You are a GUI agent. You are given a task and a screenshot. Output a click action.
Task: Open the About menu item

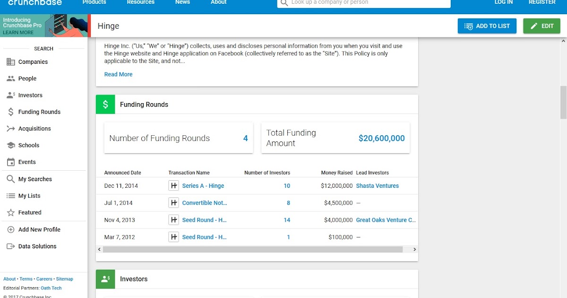tap(218, 2)
